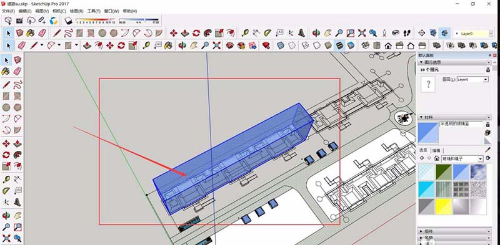Click the cloud upload icon

(x=31, y=21)
